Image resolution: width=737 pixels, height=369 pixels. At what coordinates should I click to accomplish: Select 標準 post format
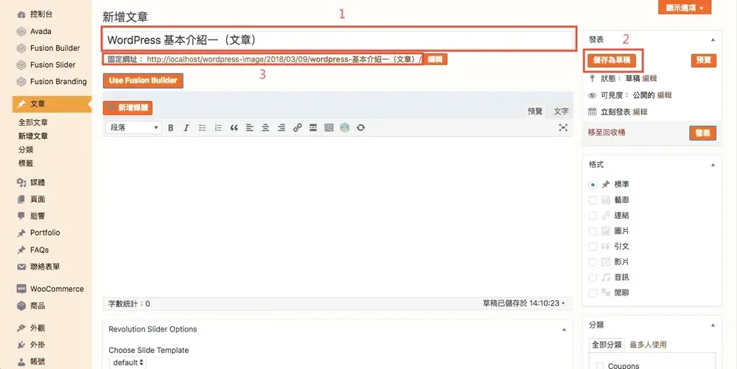click(593, 185)
